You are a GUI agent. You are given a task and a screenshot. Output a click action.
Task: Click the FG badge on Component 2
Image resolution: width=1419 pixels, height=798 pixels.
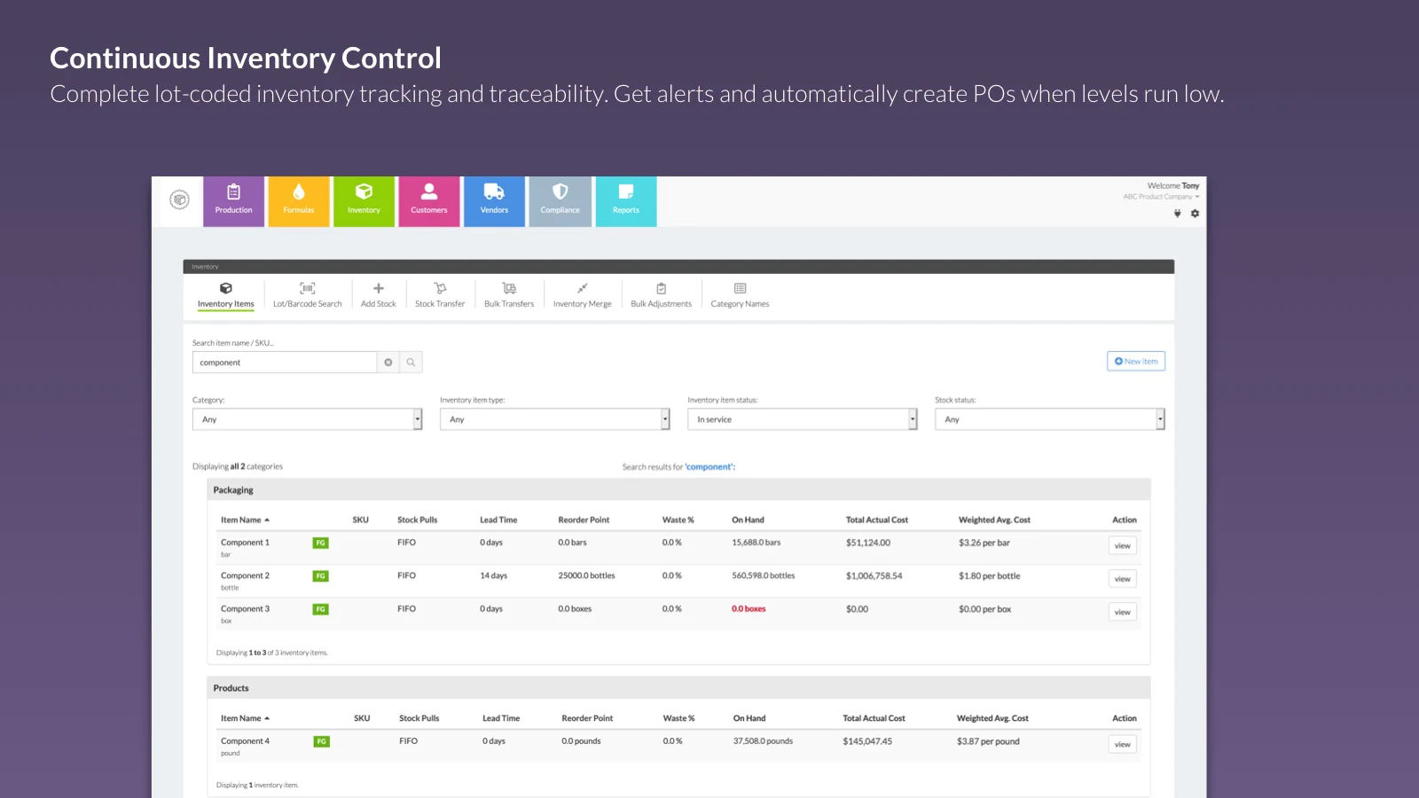320,576
